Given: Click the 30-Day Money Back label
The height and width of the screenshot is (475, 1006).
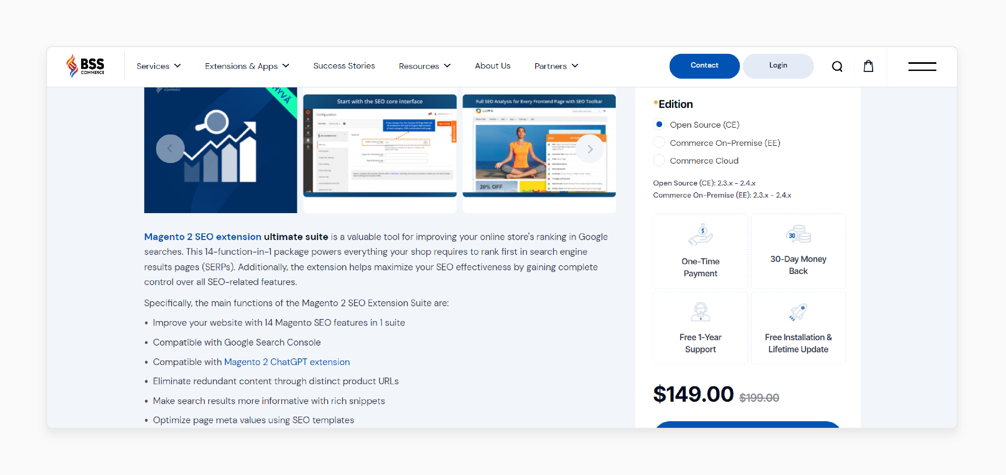Looking at the screenshot, I should 798,265.
